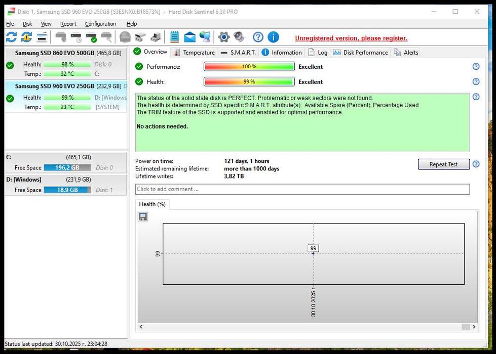Click green check icon for Samsung 860 EVO
This screenshot has height=354, width=496.
click(10, 65)
